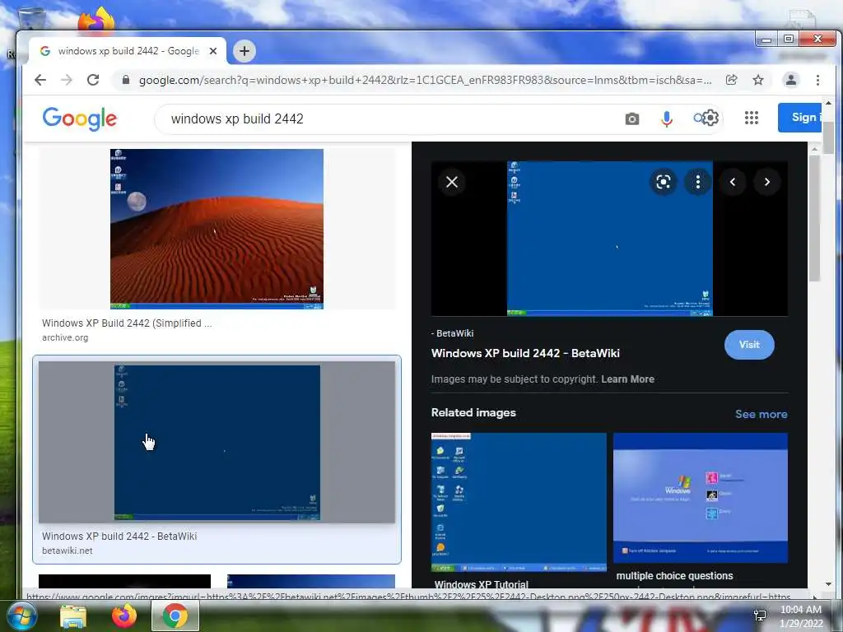Click the Sign in button
This screenshot has height=632, width=843.
799,117
